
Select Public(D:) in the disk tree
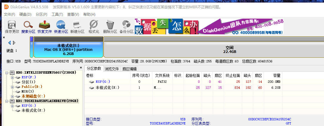[32, 87]
